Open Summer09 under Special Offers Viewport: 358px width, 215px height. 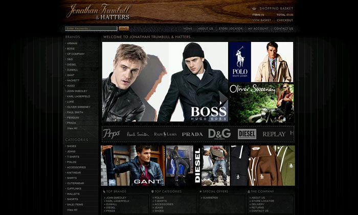[x=210, y=198]
